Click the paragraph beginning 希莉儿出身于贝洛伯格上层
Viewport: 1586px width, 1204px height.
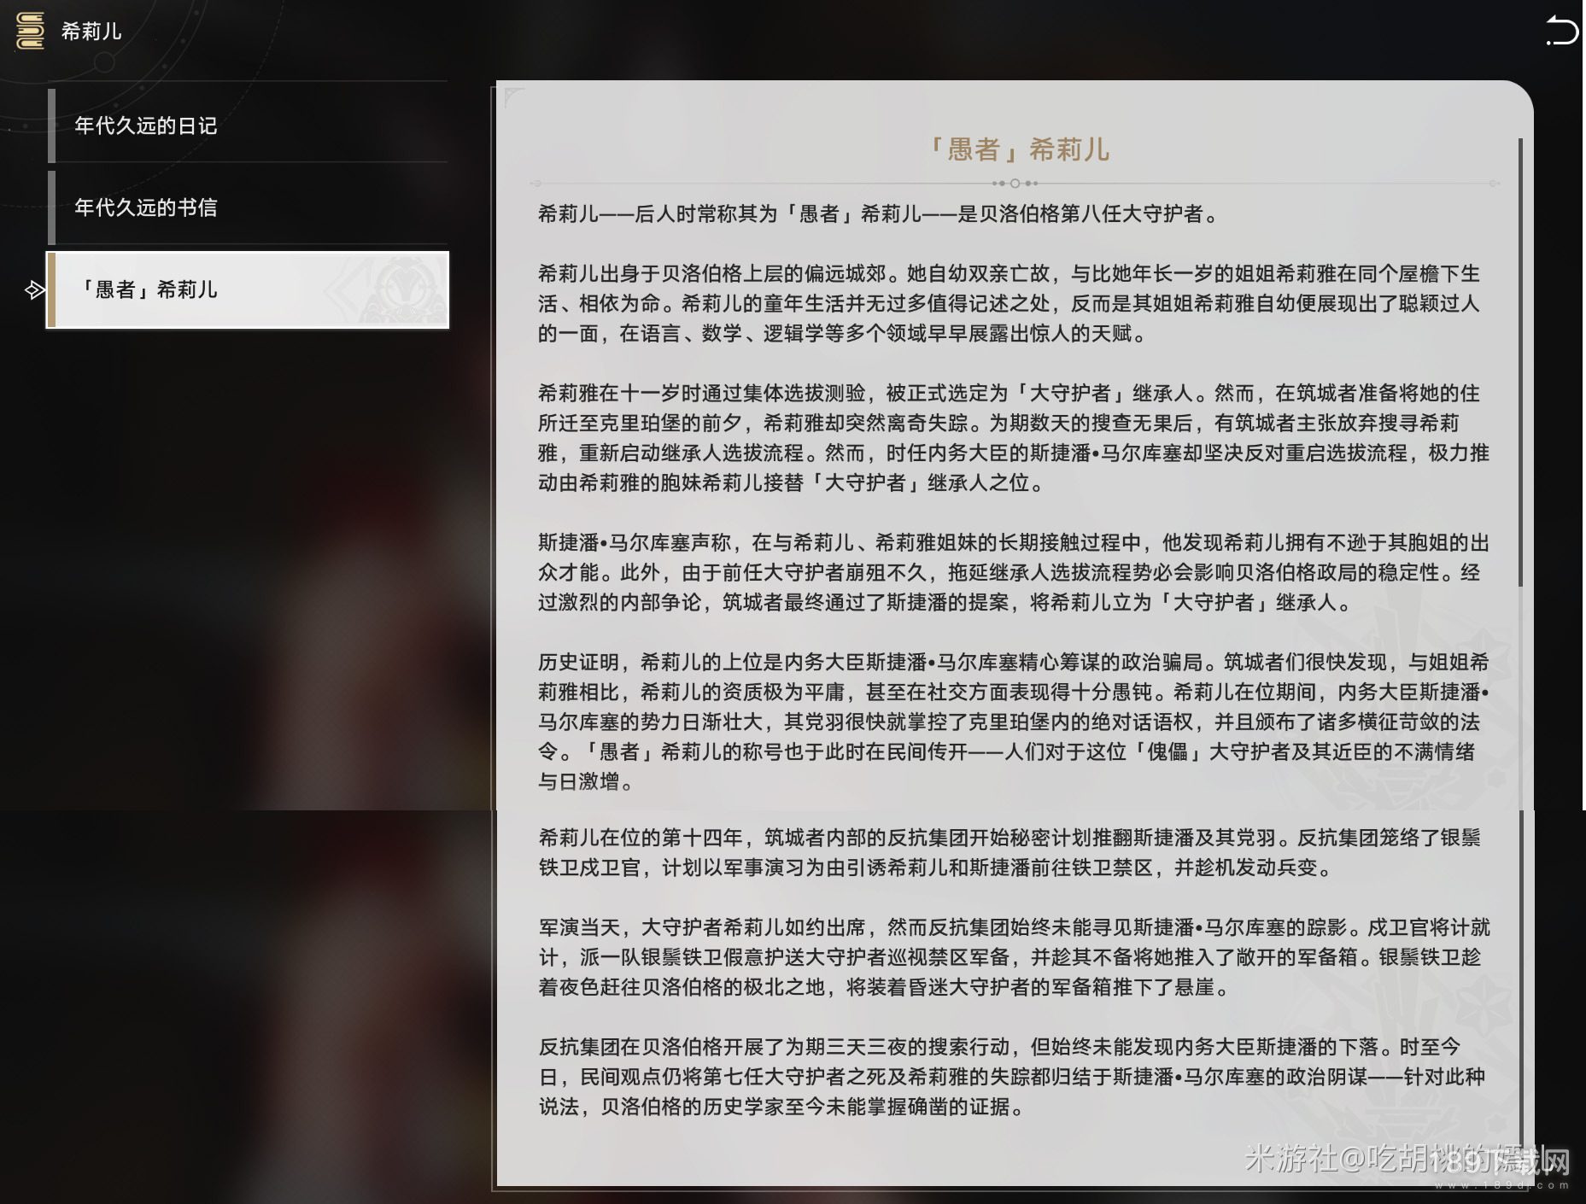tap(1008, 304)
